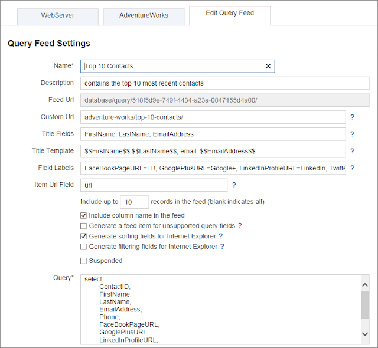The width and height of the screenshot is (378, 348).
Task: Click the records count input box
Action: pos(135,202)
